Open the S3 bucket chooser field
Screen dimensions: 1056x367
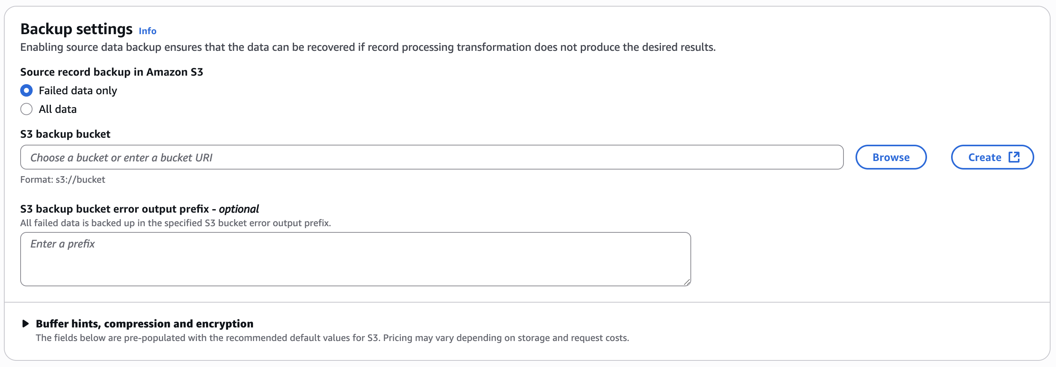pyautogui.click(x=328, y=157)
